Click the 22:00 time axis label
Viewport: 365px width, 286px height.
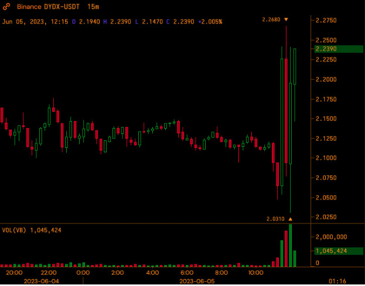pyautogui.click(x=49, y=273)
